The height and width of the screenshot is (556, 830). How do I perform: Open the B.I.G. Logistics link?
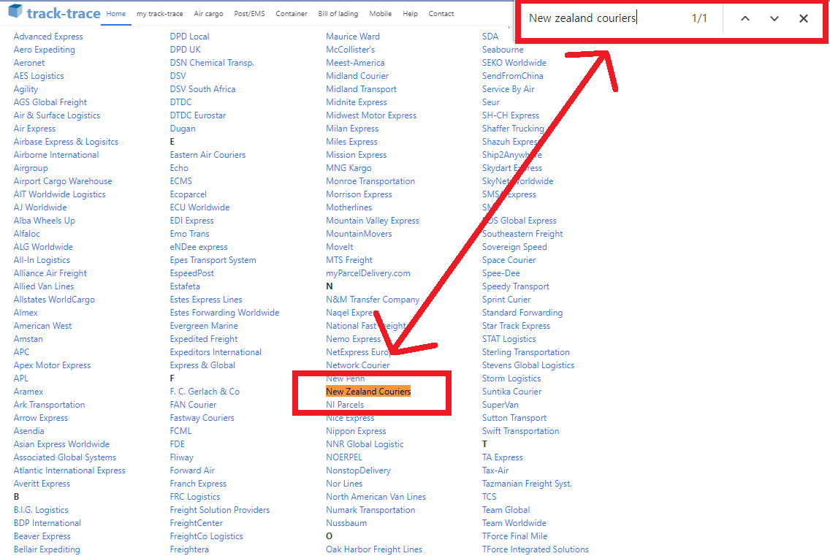pyautogui.click(x=42, y=511)
